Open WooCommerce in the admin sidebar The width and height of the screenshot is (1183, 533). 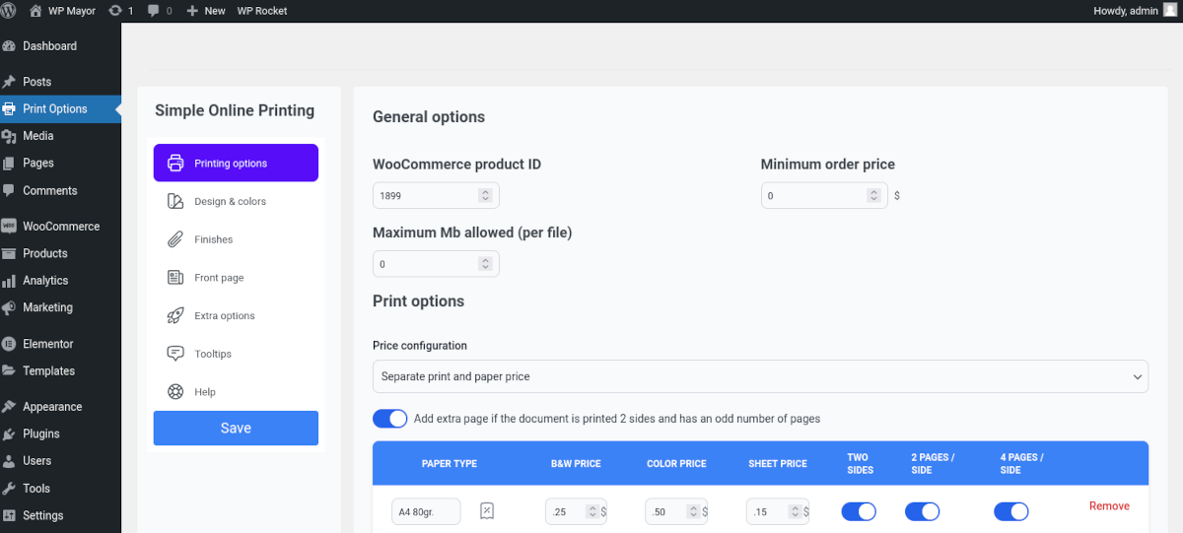pos(60,227)
